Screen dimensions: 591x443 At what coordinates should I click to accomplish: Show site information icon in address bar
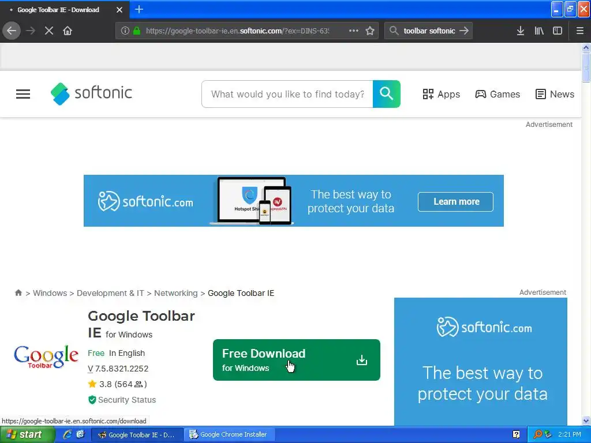click(125, 31)
